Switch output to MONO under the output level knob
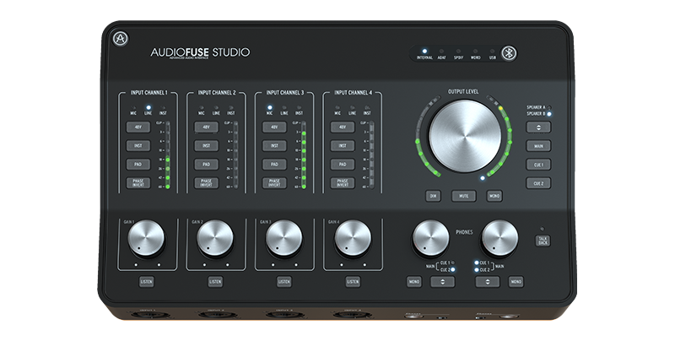This screenshot has width=675, height=341. click(x=494, y=196)
